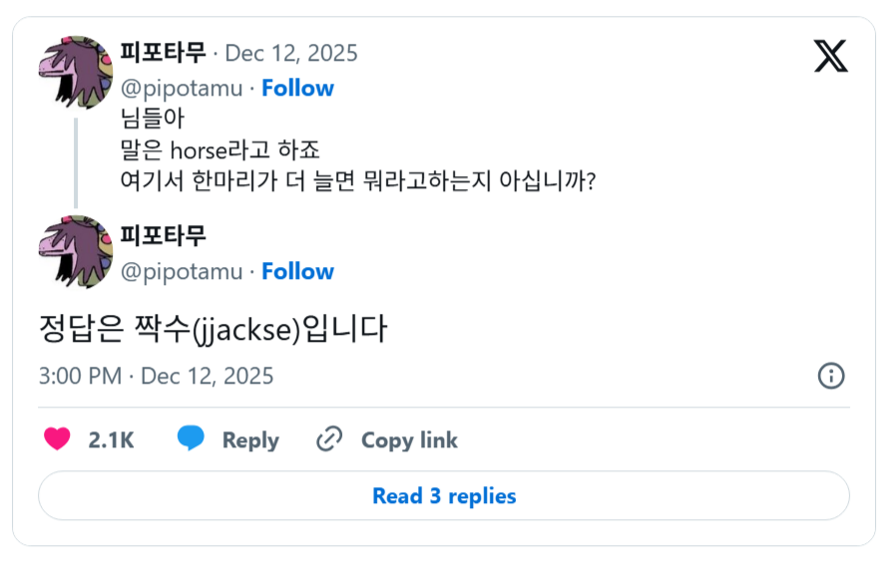891x574 pixels.
Task: Open the @pipotamu handle in top tweet
Action: (181, 88)
